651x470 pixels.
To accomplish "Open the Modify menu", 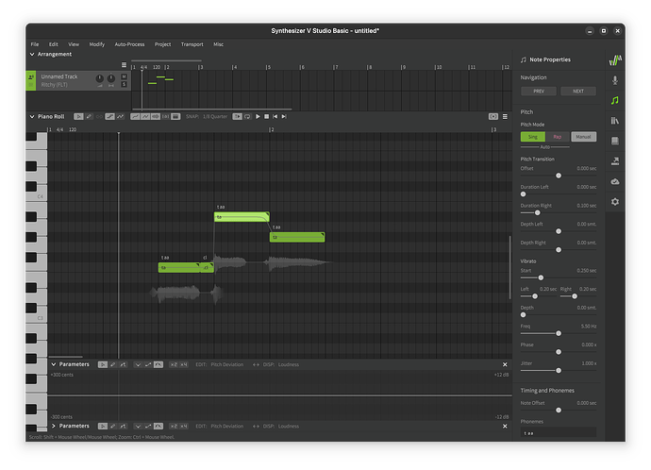I will tap(97, 44).
